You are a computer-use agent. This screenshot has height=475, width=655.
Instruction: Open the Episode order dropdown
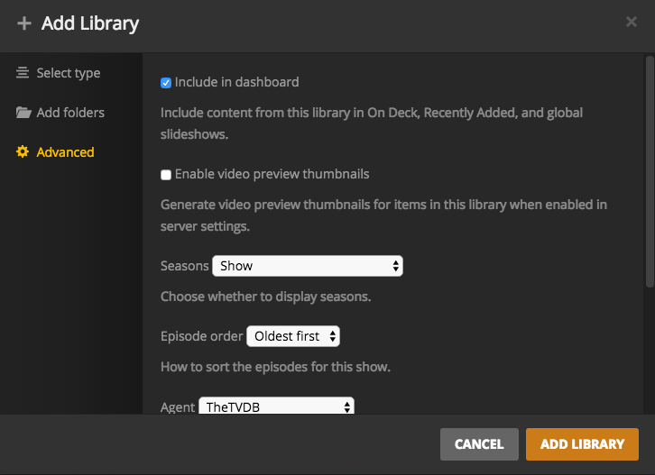[x=292, y=336]
